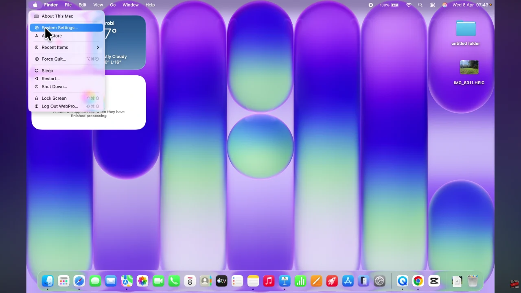This screenshot has width=521, height=293.
Task: Select Shut Down from the Apple menu
Action: pyautogui.click(x=54, y=87)
